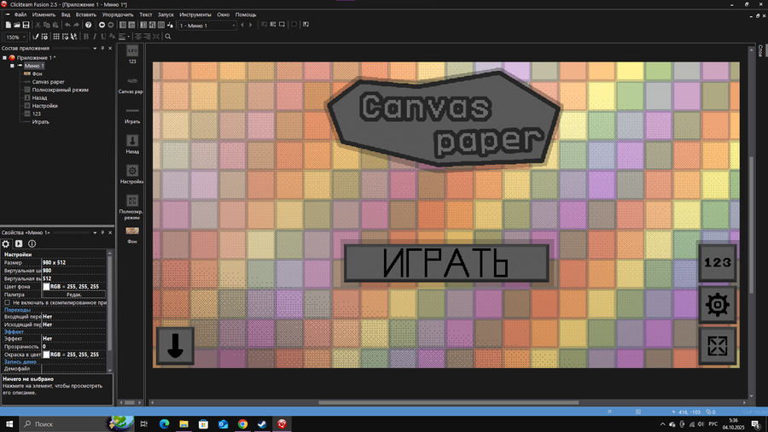Click the Прозрачность value field
This screenshot has height=432, width=768.
(x=73, y=347)
